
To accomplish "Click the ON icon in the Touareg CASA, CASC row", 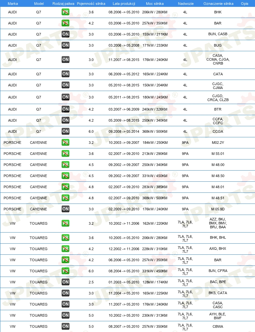I will click(x=66, y=304).
